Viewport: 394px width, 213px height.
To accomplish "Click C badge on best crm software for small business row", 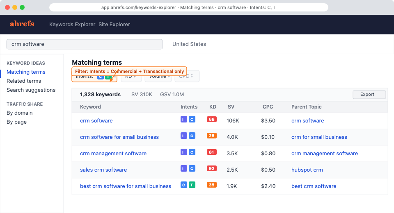I will pyautogui.click(x=184, y=185).
